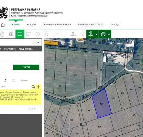Click the ТЪРСИ button
This screenshot has width=143, height=137.
[26, 67]
